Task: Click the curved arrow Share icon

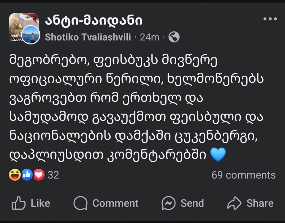Action: click(x=235, y=203)
